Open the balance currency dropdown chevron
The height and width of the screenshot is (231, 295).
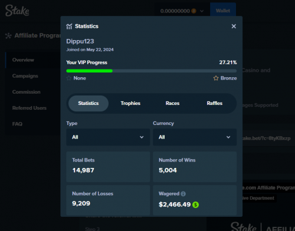tap(202, 11)
